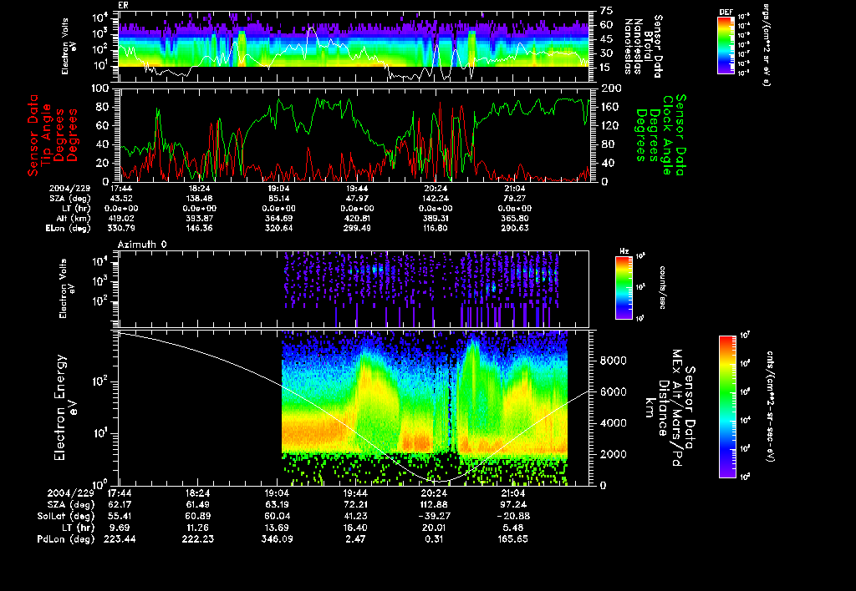Click the SZA value 85.14
This screenshot has height=591, width=856.
coord(279,199)
